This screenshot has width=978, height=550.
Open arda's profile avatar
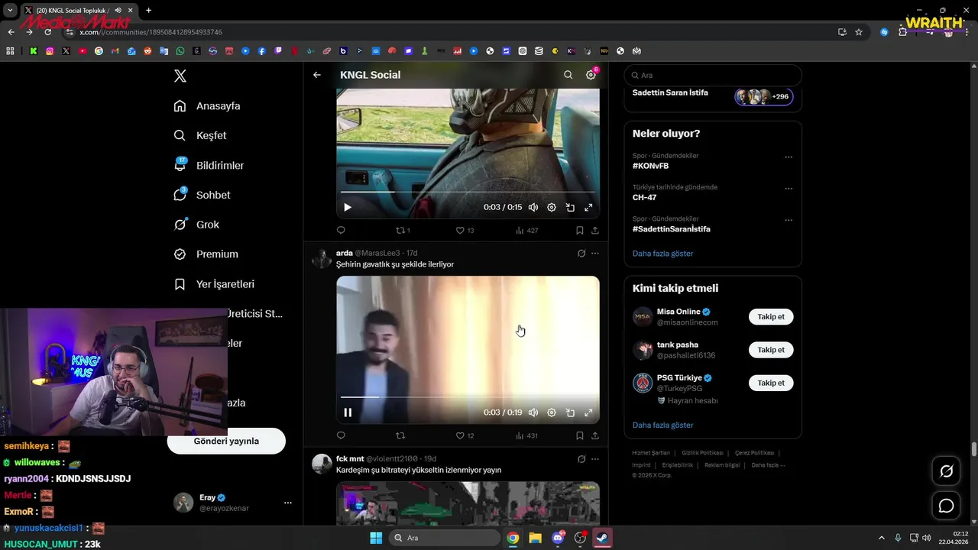click(x=322, y=259)
